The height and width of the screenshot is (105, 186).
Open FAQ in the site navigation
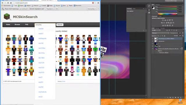click(26, 24)
